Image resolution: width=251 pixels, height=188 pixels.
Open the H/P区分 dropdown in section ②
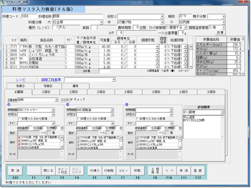(112, 114)
